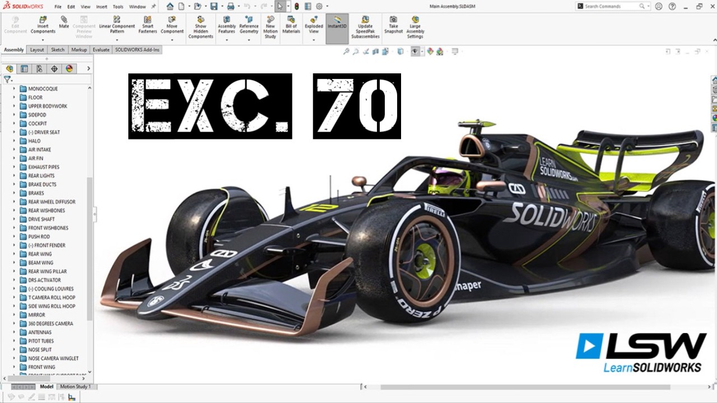Expand more manager tabs chevron
The image size is (717, 403).
(89, 69)
